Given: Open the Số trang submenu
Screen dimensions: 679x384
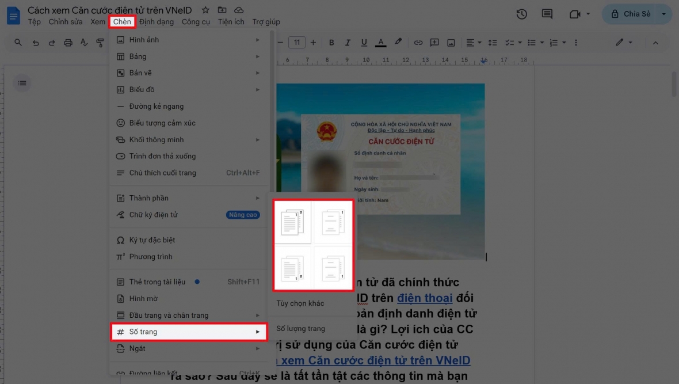Looking at the screenshot, I should pyautogui.click(x=188, y=332).
